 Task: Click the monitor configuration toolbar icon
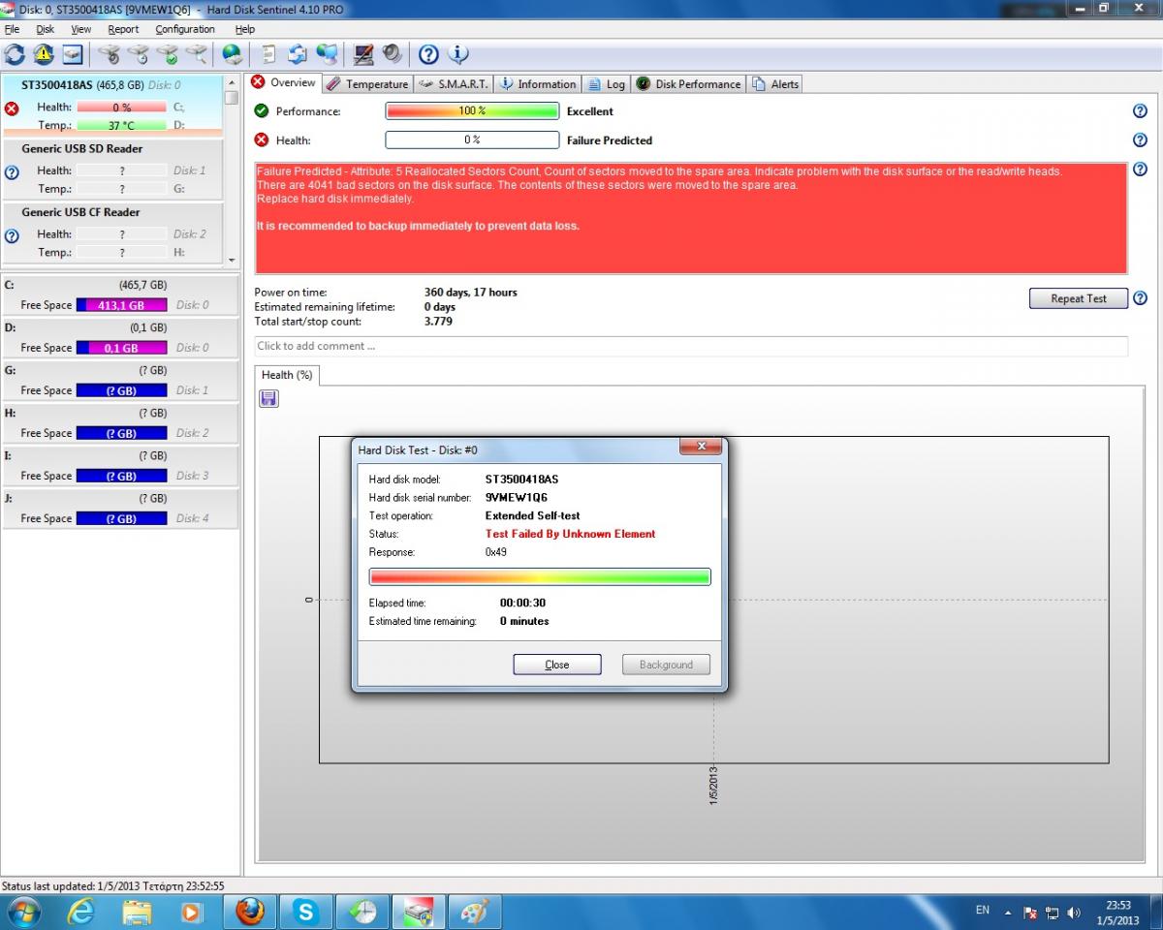tap(363, 54)
